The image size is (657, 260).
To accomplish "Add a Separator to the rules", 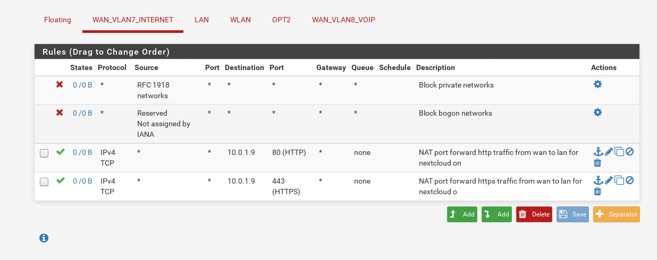I will click(616, 214).
